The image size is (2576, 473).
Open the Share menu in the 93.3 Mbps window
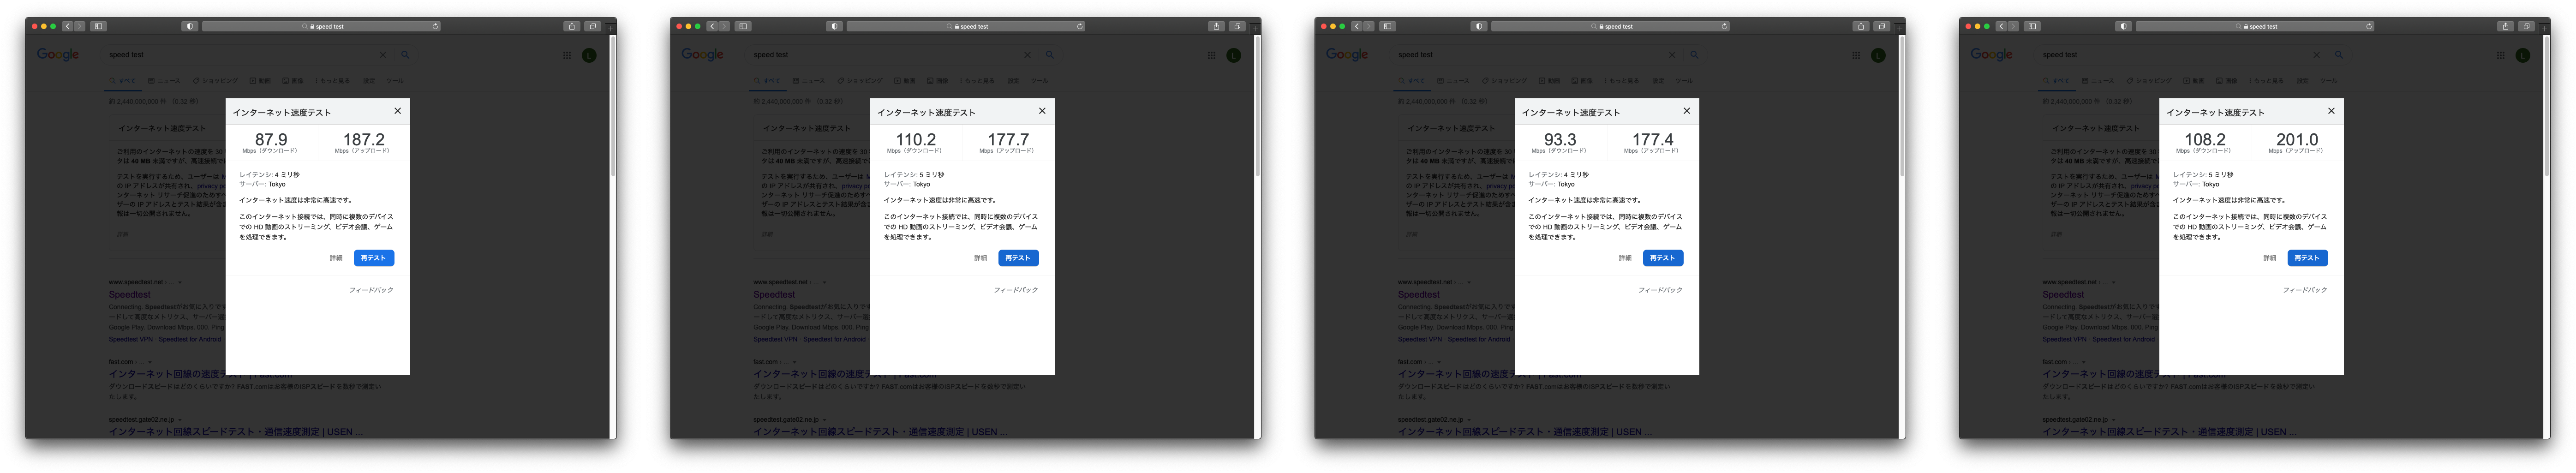[x=1860, y=26]
